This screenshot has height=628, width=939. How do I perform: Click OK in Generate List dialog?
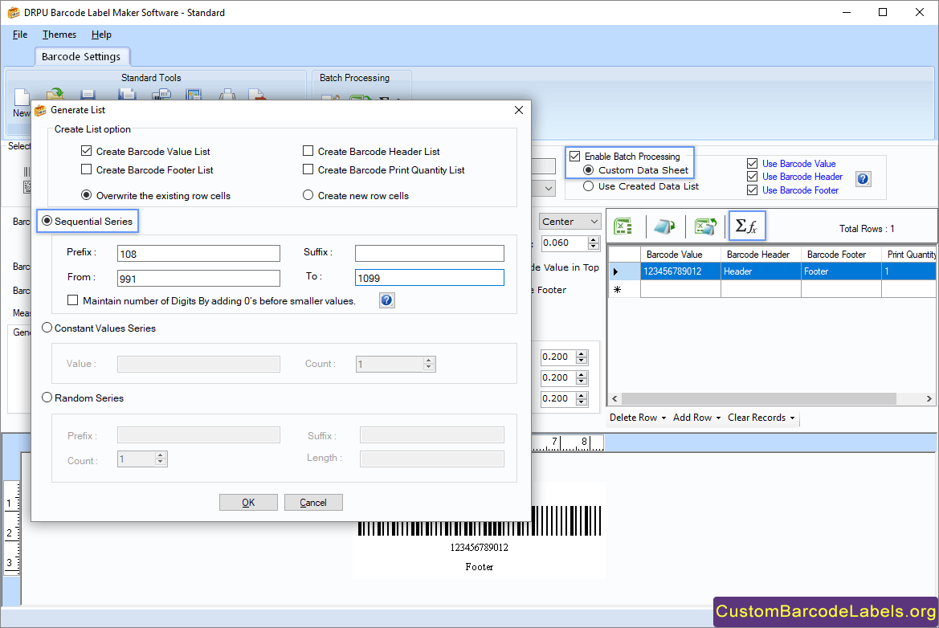[x=248, y=502]
